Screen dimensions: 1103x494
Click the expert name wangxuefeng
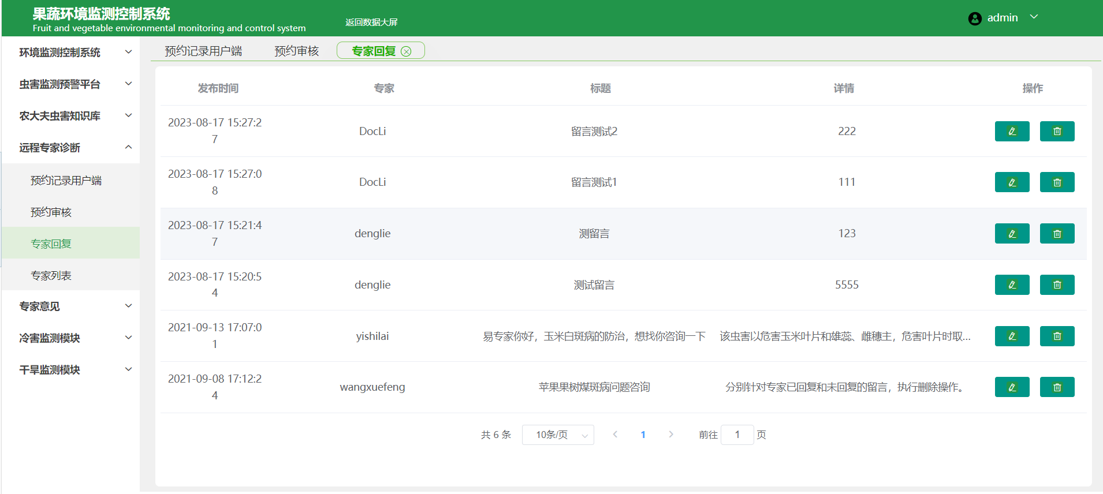point(372,387)
